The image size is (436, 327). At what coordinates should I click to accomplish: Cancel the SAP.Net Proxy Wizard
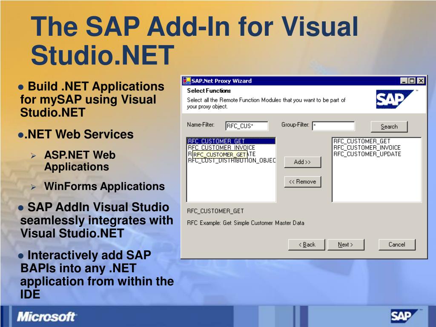point(397,245)
